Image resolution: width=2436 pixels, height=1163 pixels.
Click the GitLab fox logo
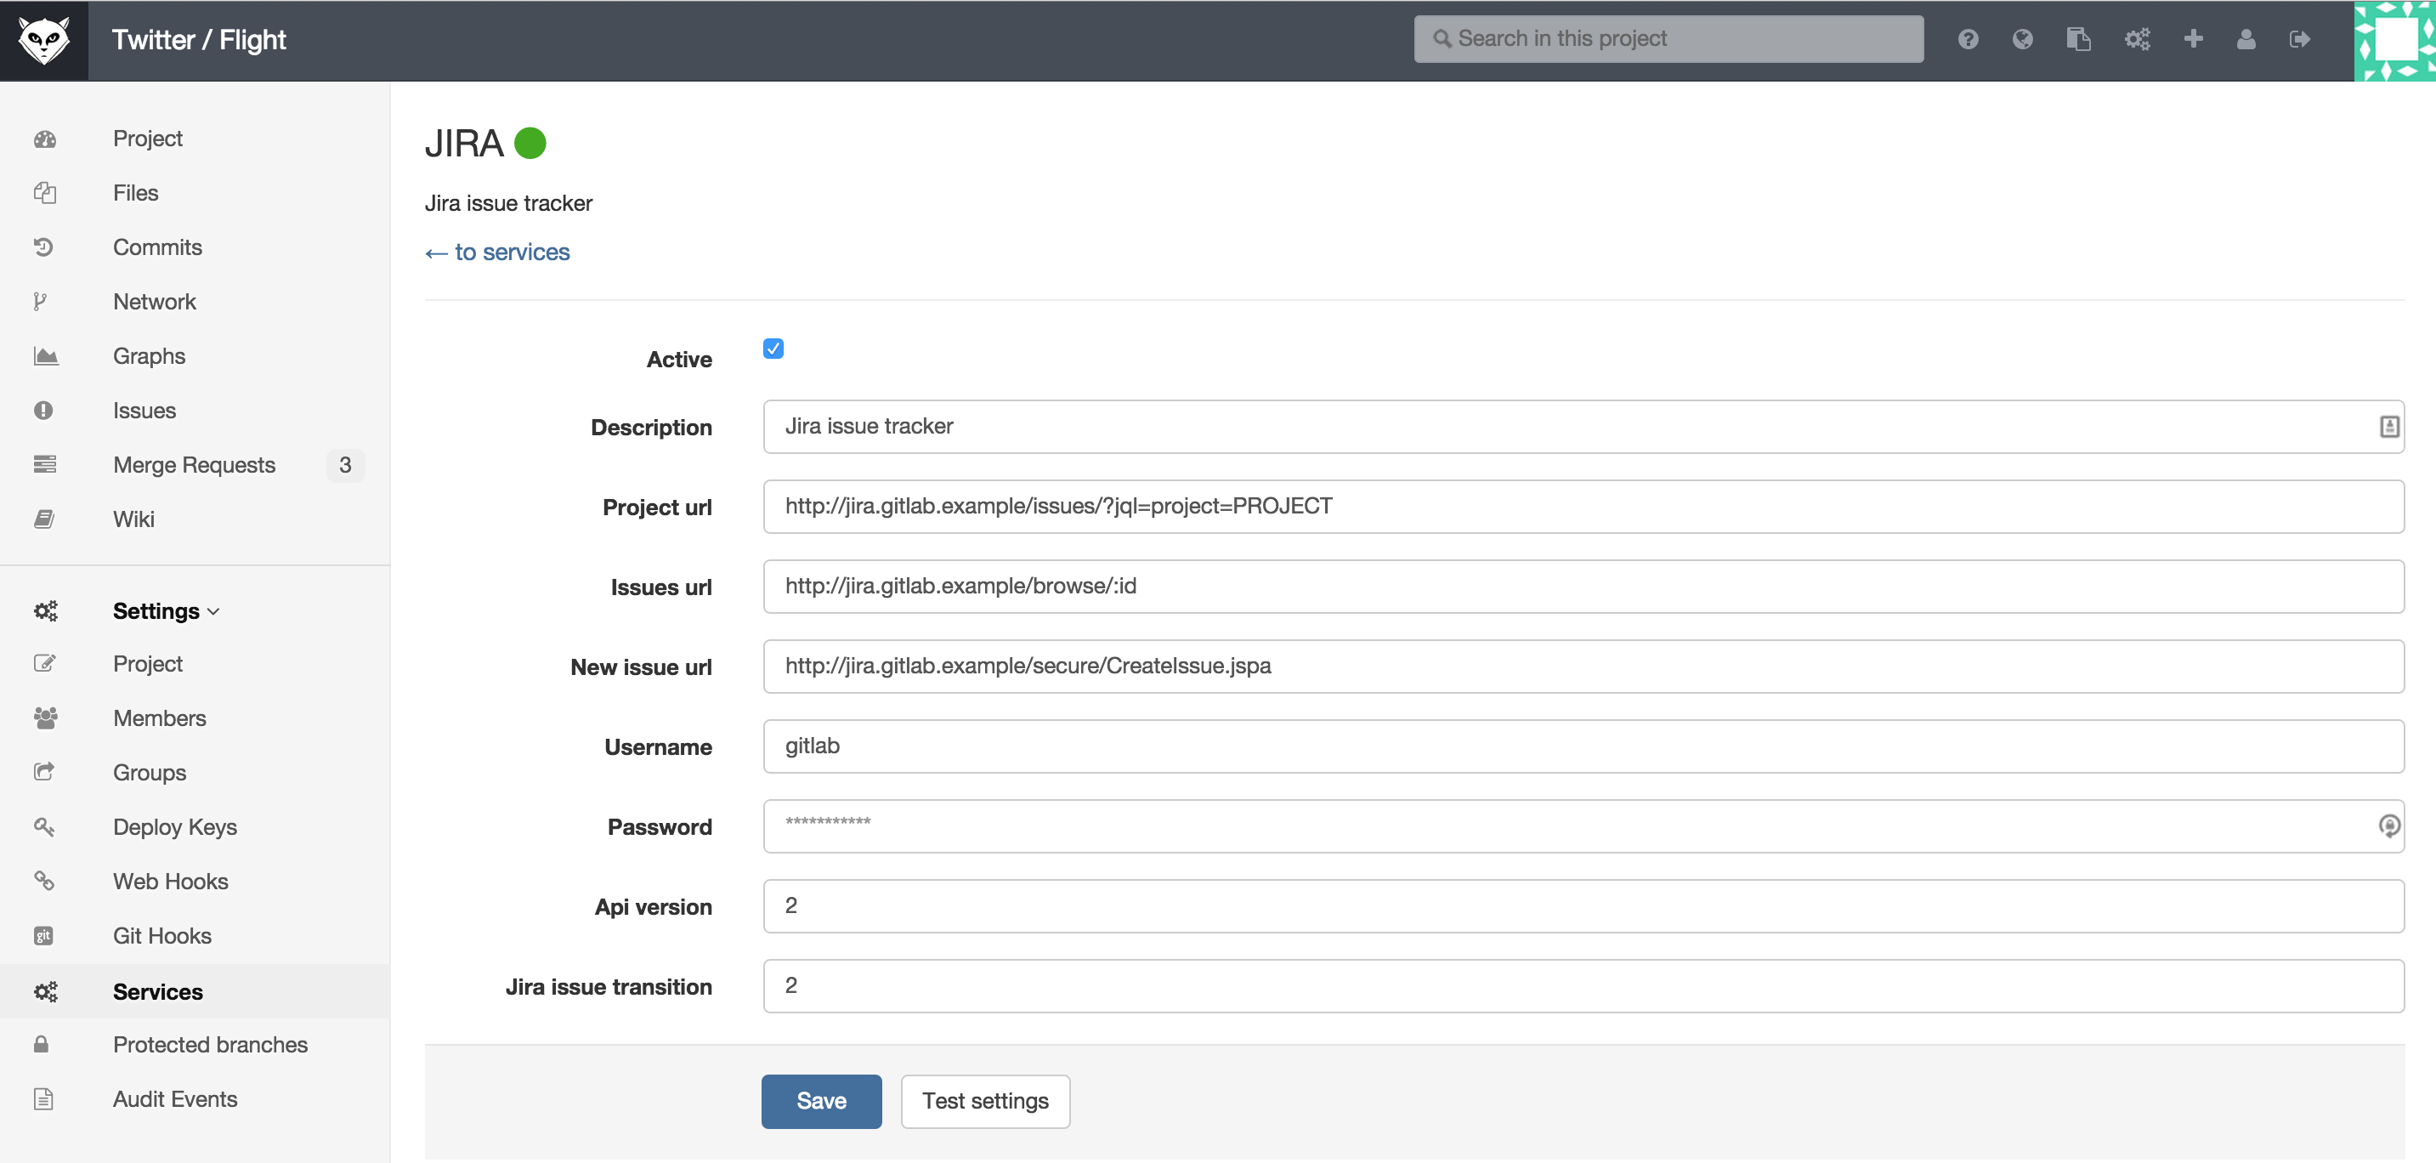[x=43, y=39]
